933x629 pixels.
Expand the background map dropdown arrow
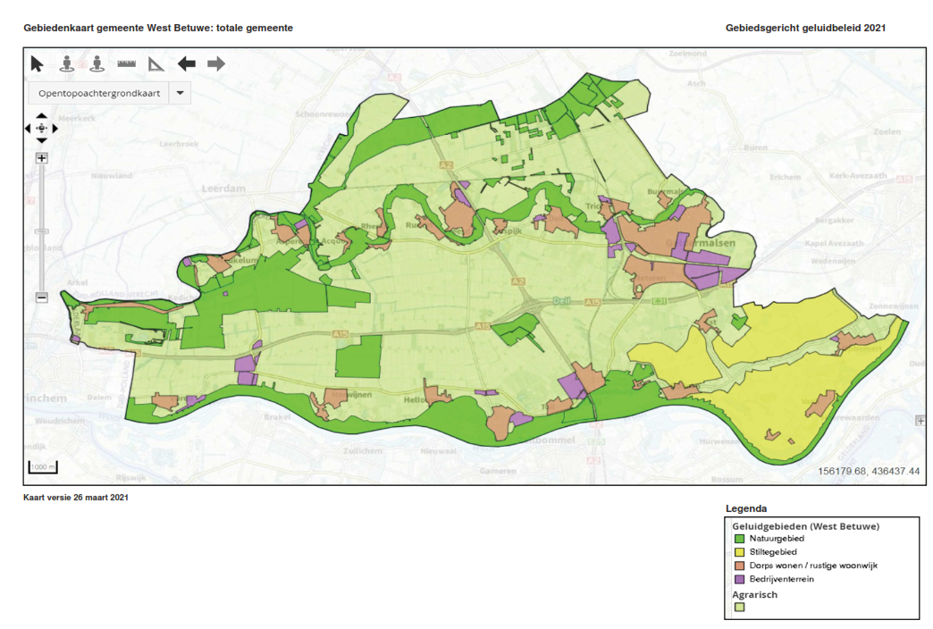(x=180, y=93)
